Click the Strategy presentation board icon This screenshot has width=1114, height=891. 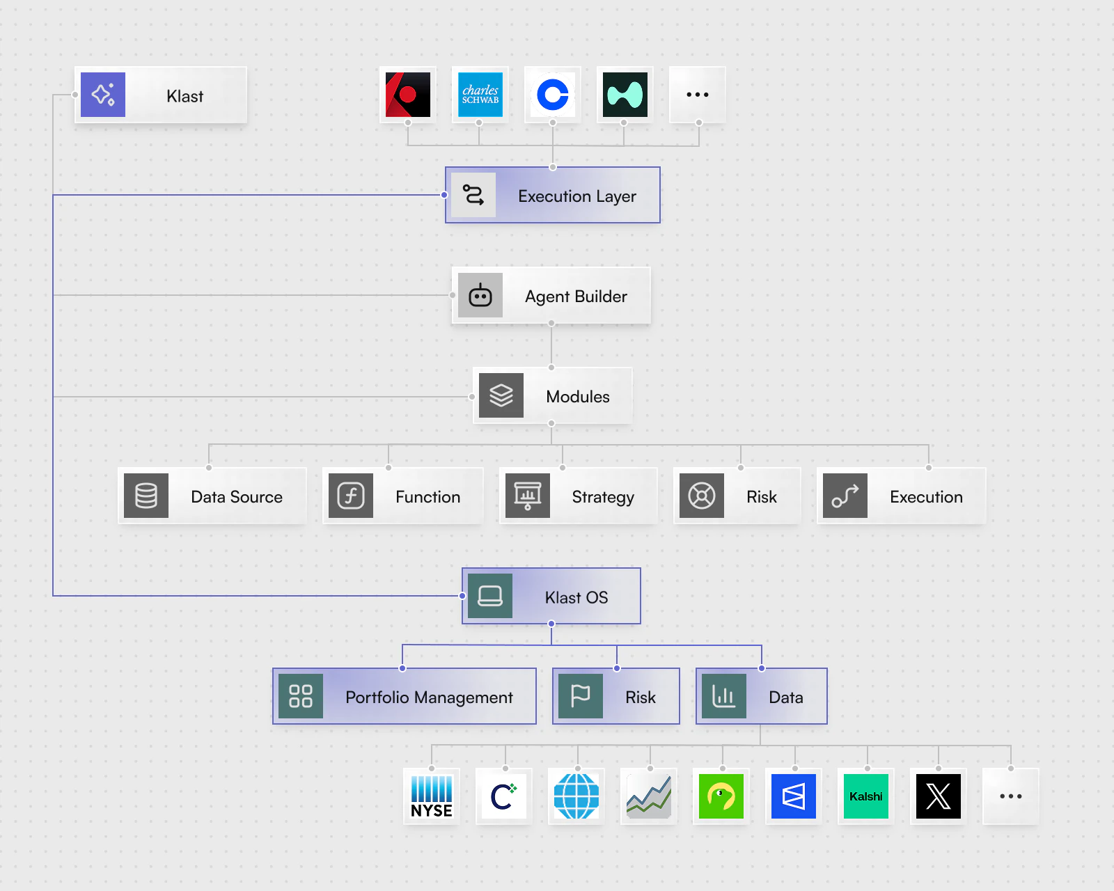(x=528, y=496)
